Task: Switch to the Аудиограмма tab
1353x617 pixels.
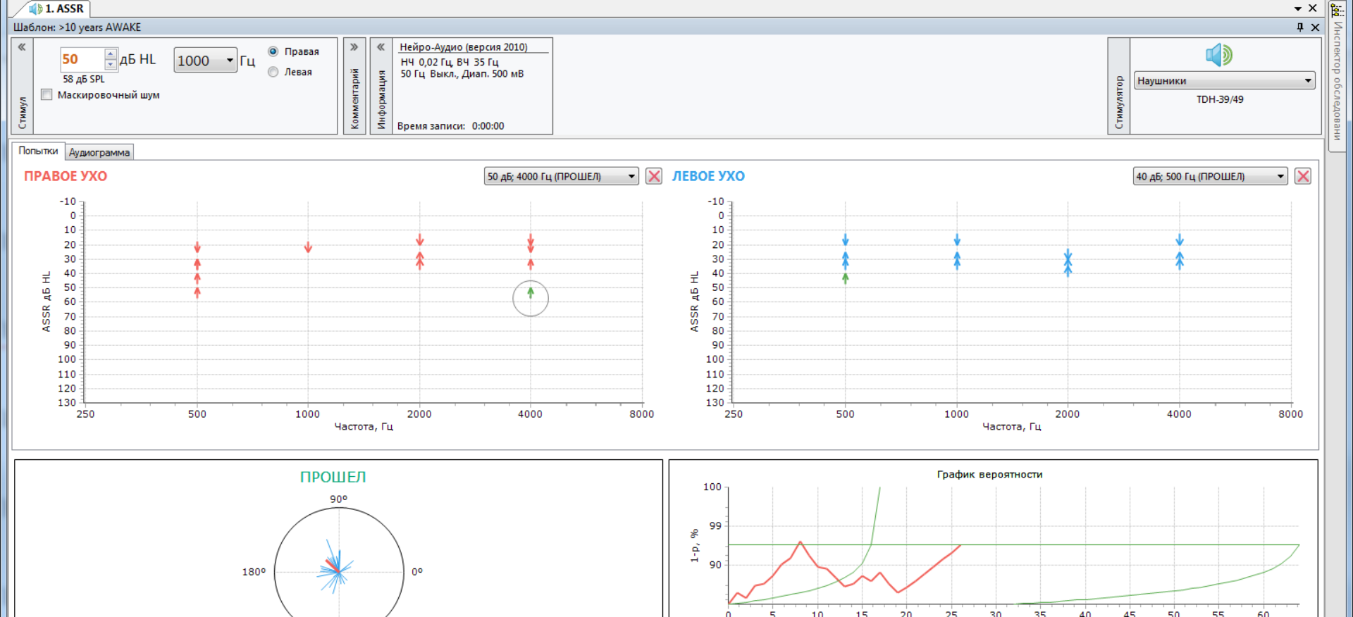Action: (x=99, y=152)
